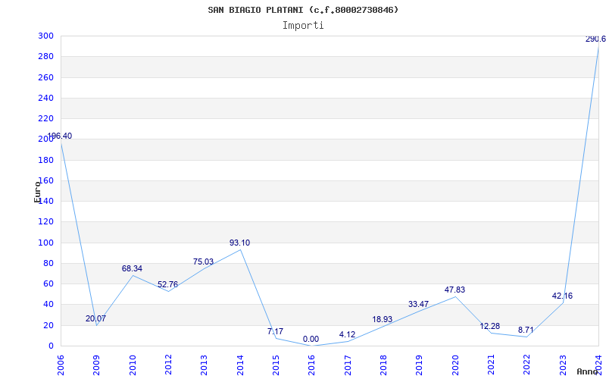Click the Euro y-axis title
606x379 pixels.
click(x=37, y=192)
